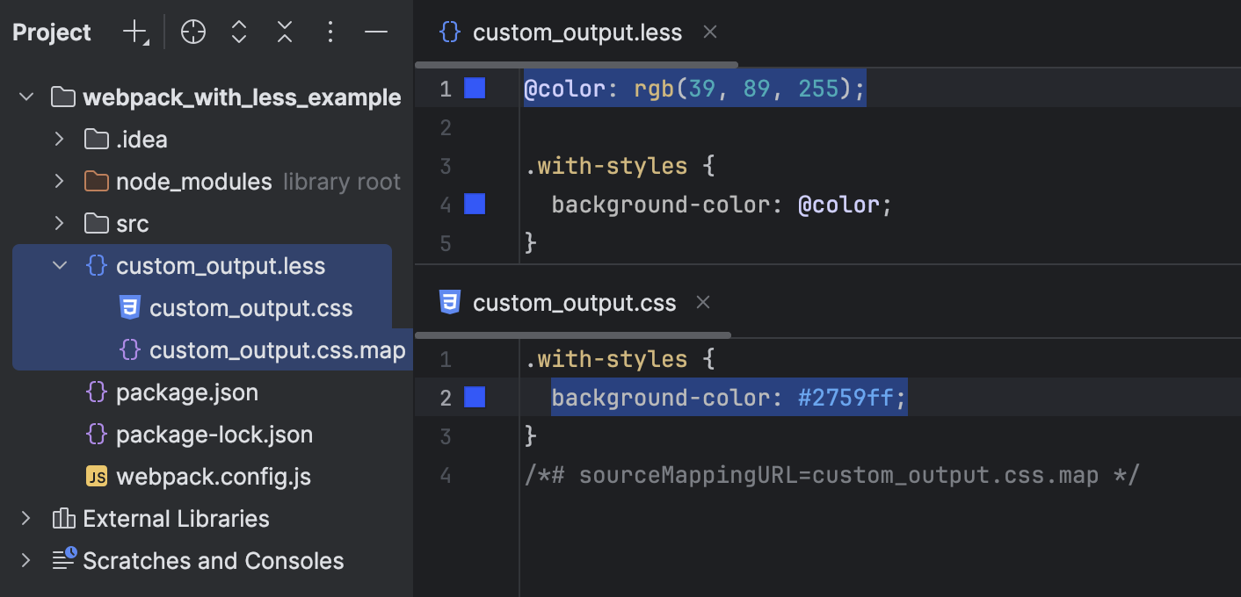Image resolution: width=1241 pixels, height=597 pixels.
Task: Click the JS icon beside webpack.config.js
Action: [x=96, y=476]
